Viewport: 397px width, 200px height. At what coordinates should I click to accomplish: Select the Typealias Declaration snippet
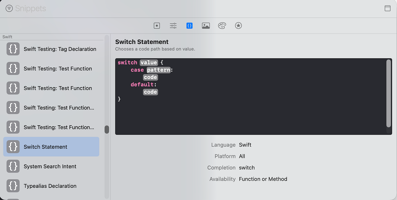[x=51, y=186]
